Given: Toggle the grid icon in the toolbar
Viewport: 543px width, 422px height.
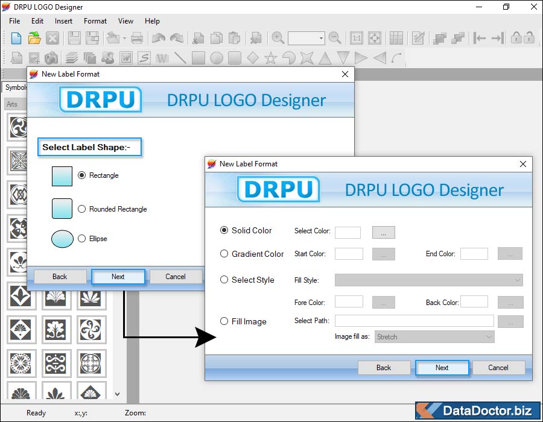Looking at the screenshot, I should (x=396, y=38).
